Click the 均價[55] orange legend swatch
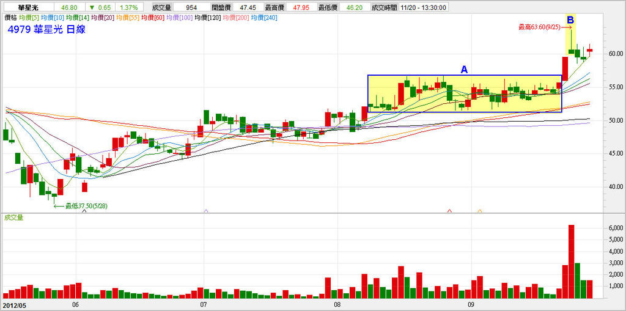 (127, 18)
